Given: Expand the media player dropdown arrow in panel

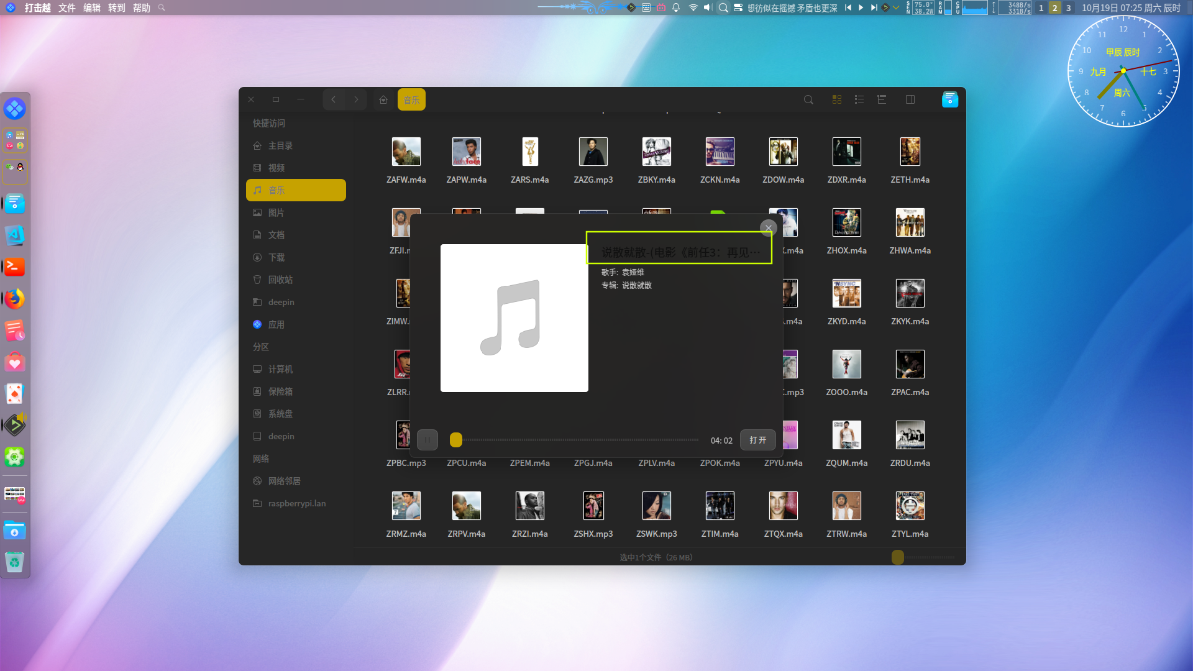Looking at the screenshot, I should point(895,7).
